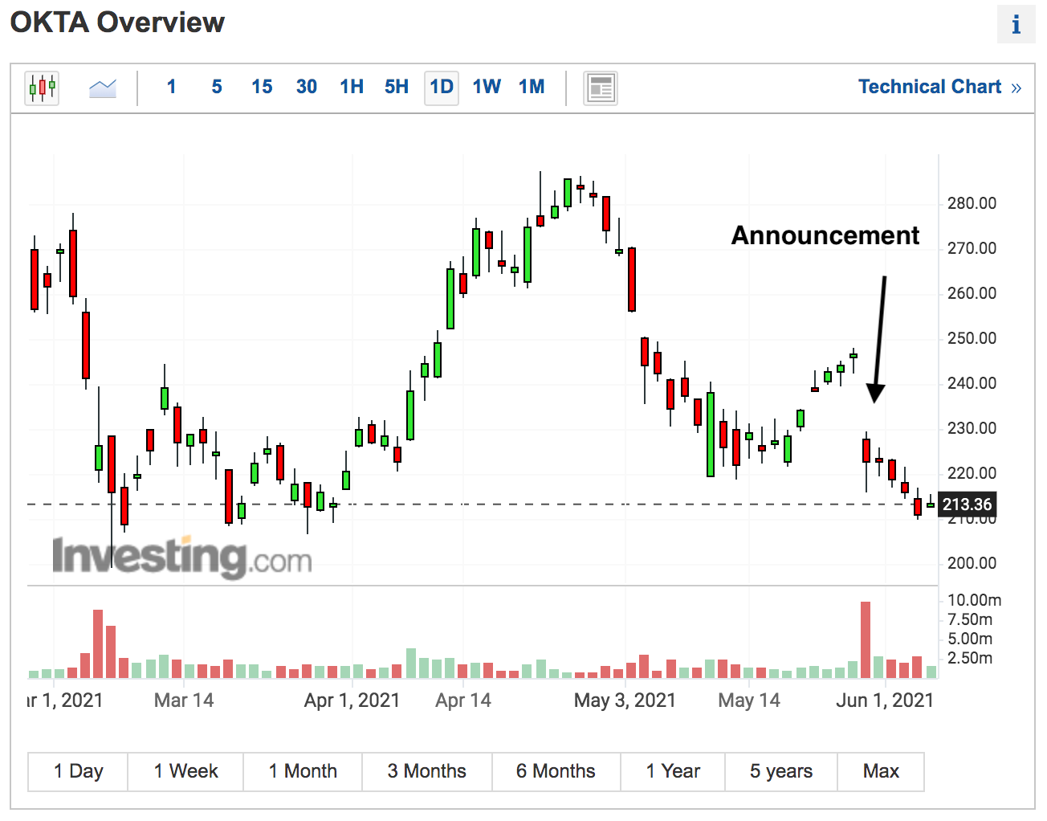Set interval to 1 minute
Screen dimensions: 1047x821
click(171, 87)
